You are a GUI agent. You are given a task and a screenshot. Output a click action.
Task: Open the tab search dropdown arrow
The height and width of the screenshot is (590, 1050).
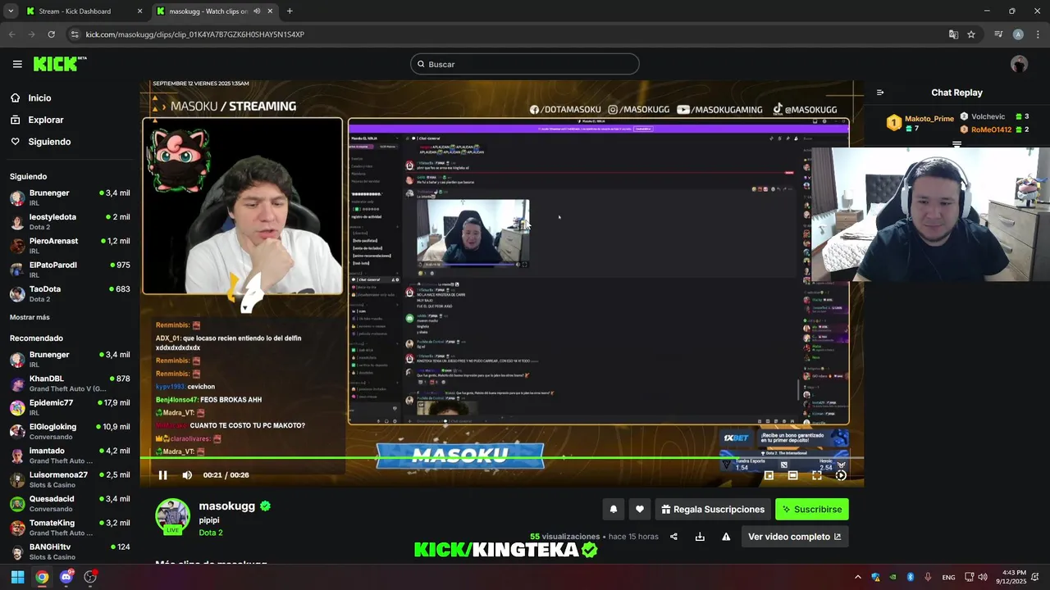(11, 11)
